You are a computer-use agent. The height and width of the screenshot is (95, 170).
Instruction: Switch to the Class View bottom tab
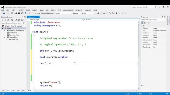tap(13, 91)
